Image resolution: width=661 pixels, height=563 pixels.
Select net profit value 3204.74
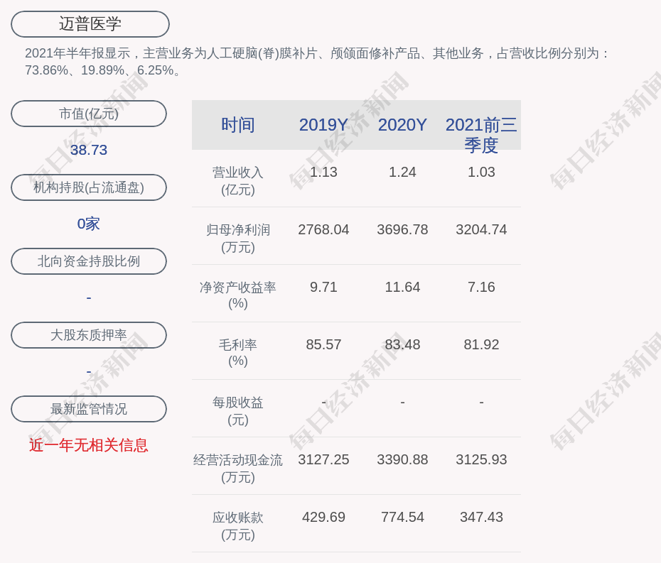click(x=481, y=229)
